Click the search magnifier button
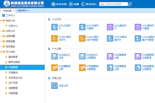Image resolution: width=155 pixels, height=103 pixels. pyautogui.click(x=130, y=4)
